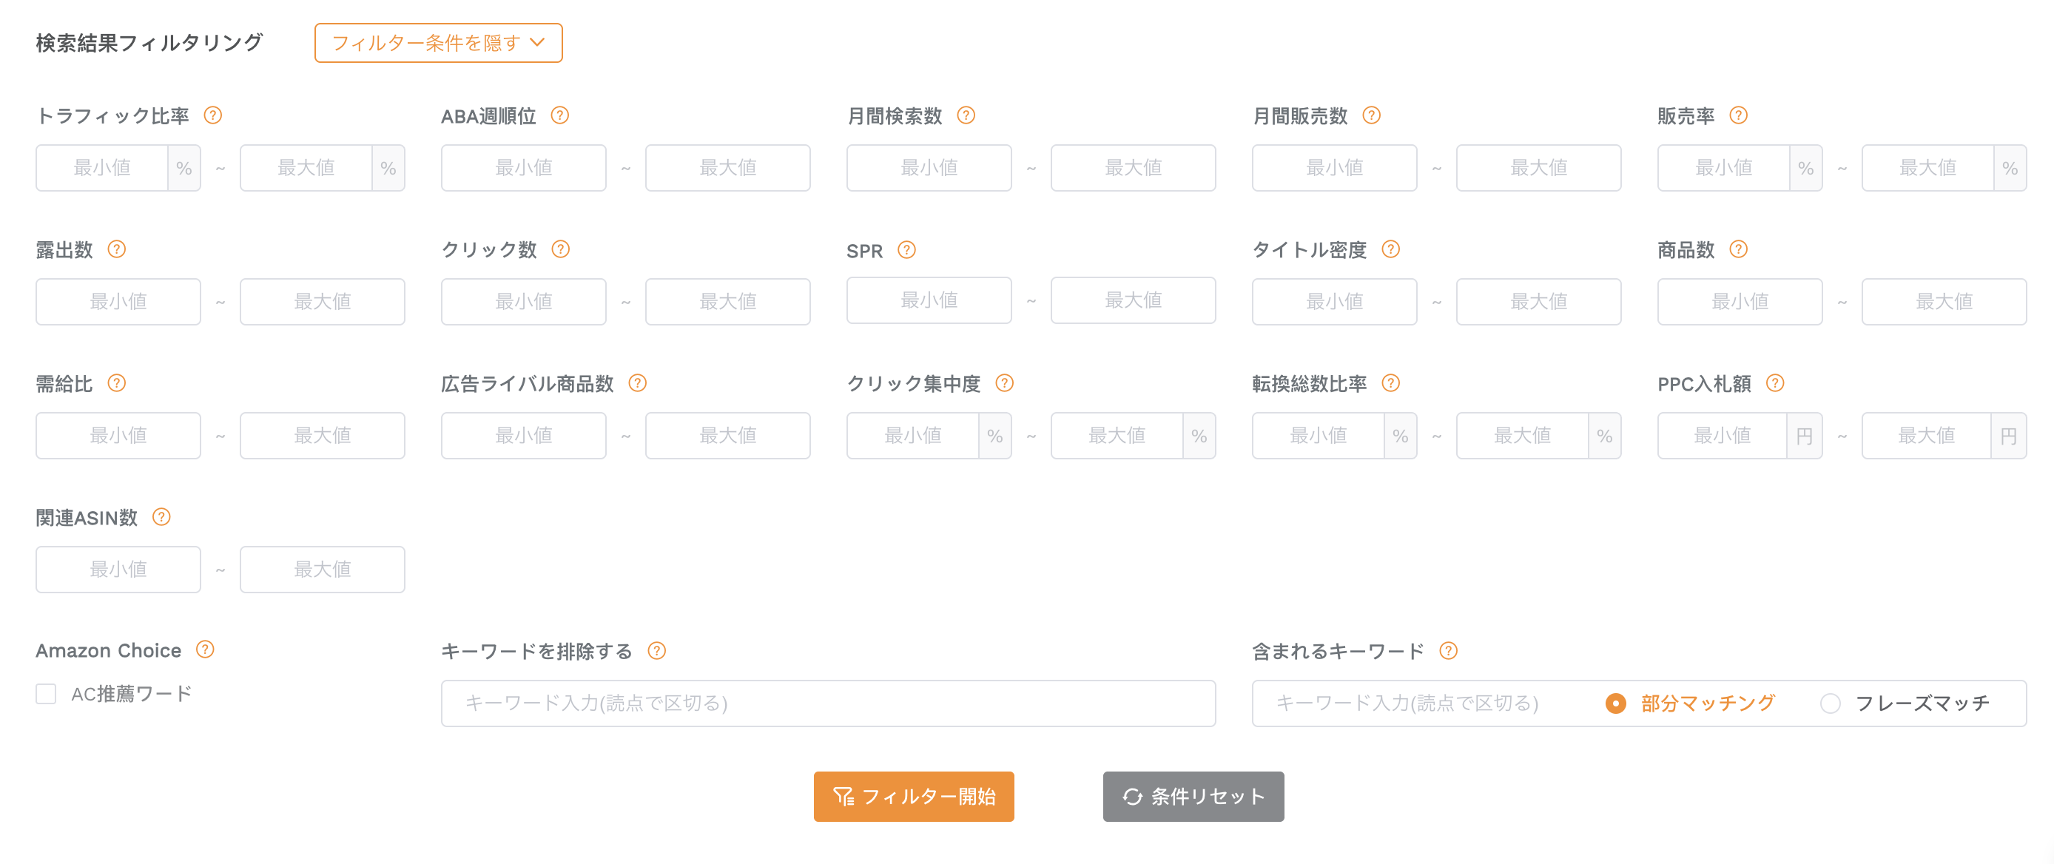Open help icon next to 販売率
Viewport: 2054px width, 864px height.
[x=1739, y=115]
